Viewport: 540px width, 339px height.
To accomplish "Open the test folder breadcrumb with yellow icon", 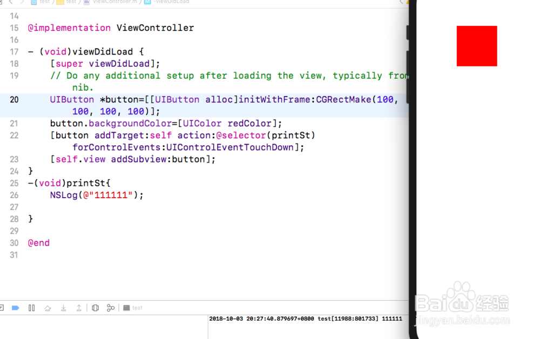I will pyautogui.click(x=66, y=2).
